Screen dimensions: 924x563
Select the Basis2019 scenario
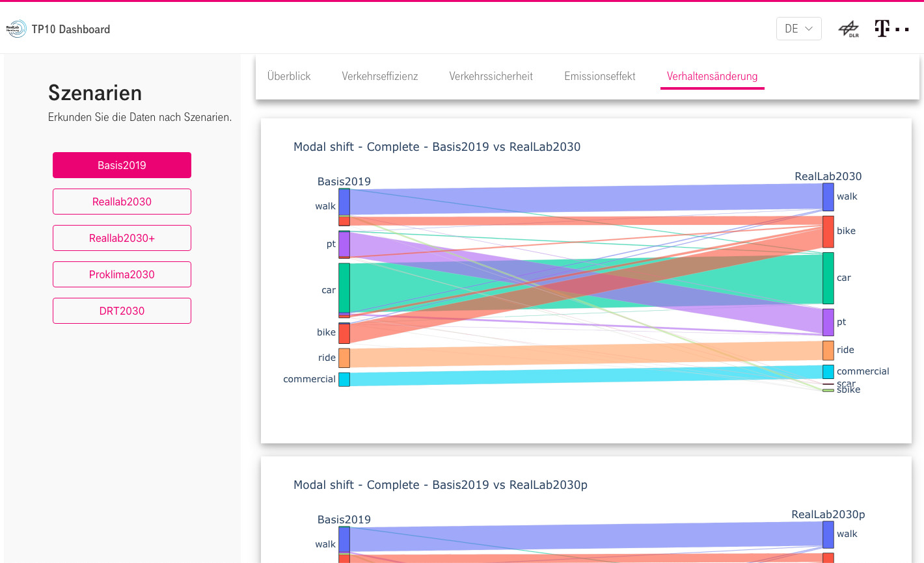[122, 165]
